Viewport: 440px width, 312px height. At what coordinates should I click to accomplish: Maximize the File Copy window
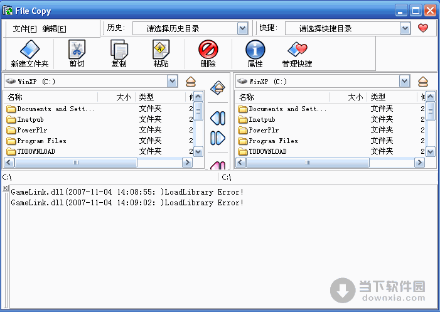click(416, 11)
